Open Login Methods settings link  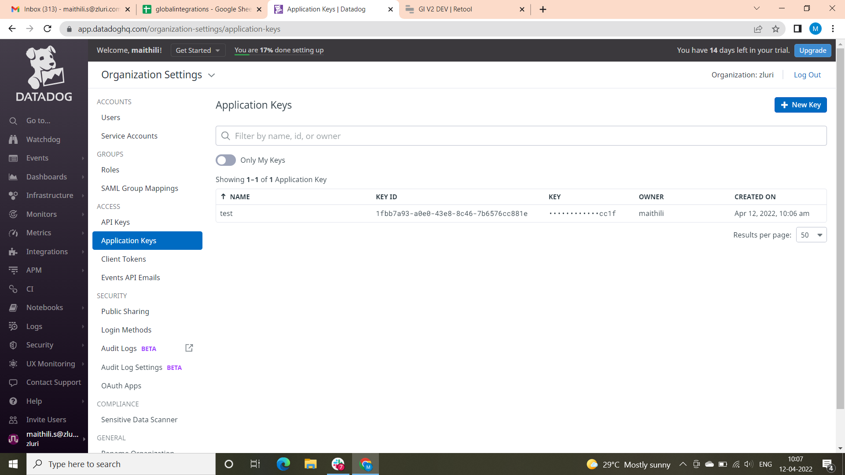point(126,330)
